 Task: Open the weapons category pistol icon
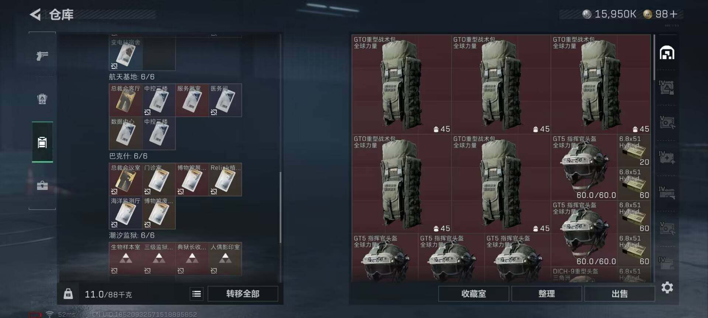(42, 56)
